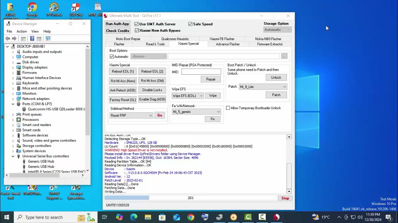Click the Disk drives icon in Device Manager

coord(19,62)
